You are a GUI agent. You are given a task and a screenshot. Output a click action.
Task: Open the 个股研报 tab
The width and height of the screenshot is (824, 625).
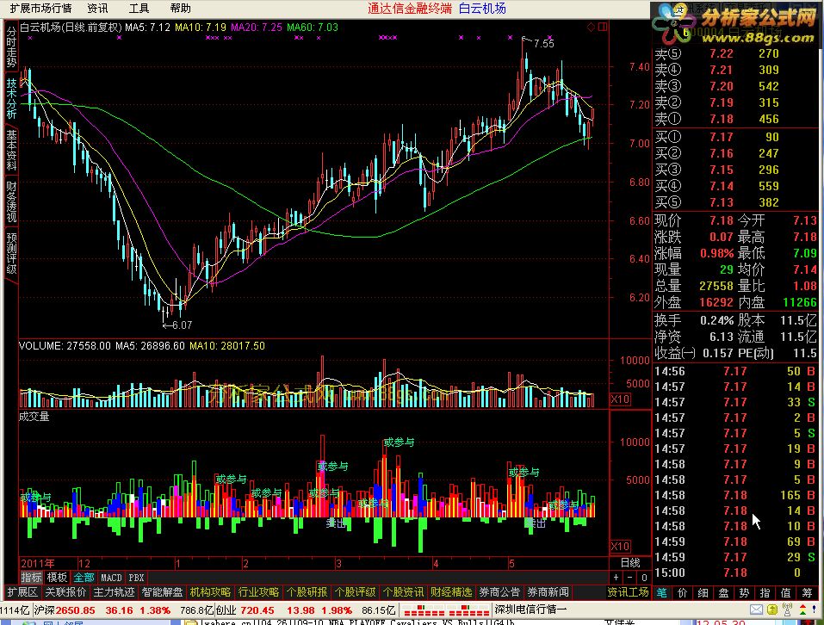pyautogui.click(x=307, y=592)
